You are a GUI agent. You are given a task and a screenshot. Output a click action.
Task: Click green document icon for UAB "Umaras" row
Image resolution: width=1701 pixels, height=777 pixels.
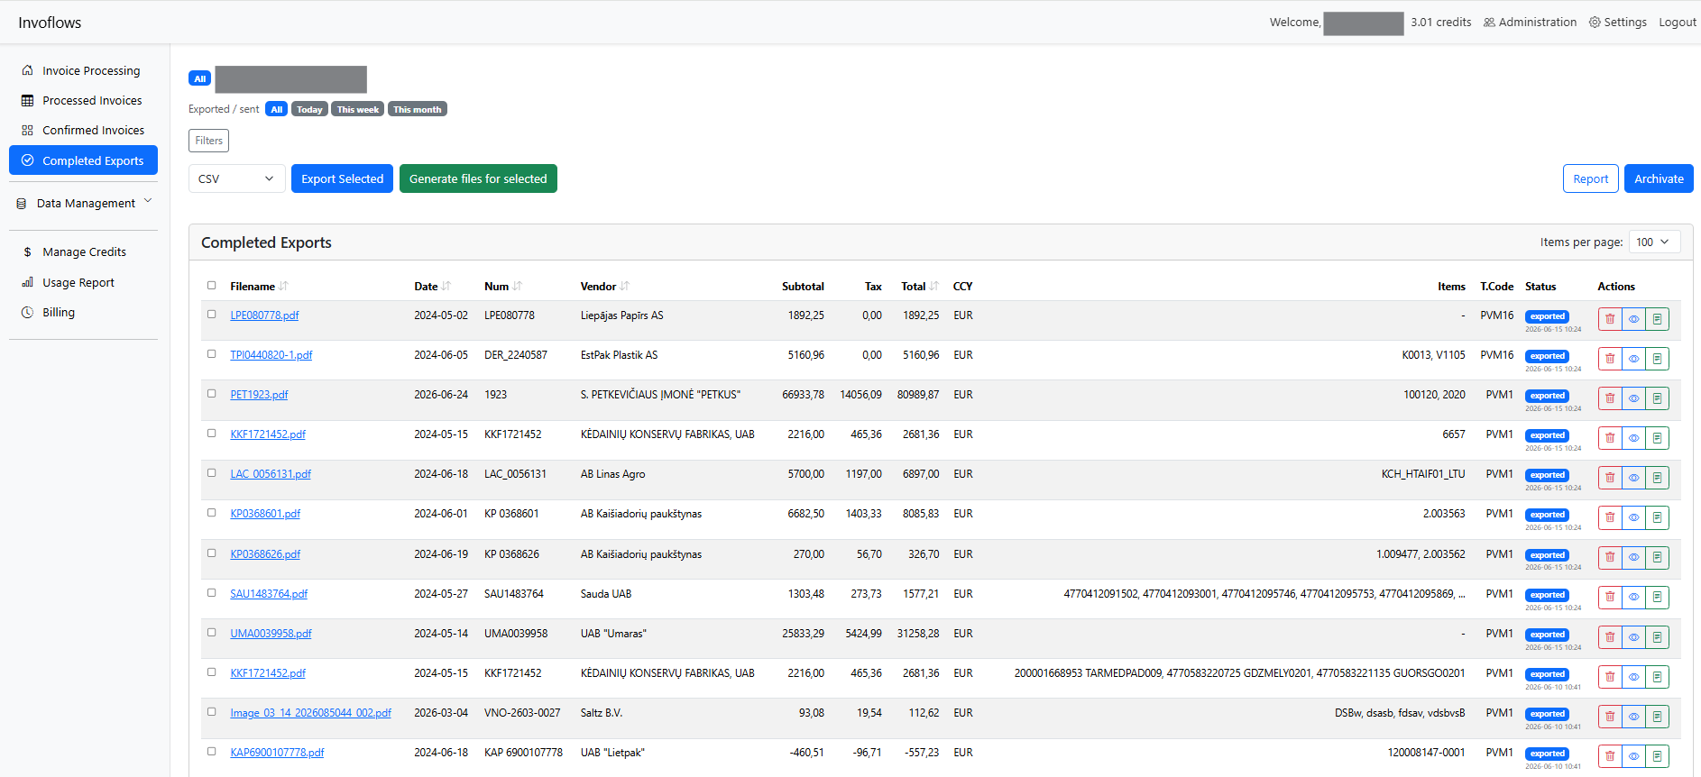[1657, 637]
